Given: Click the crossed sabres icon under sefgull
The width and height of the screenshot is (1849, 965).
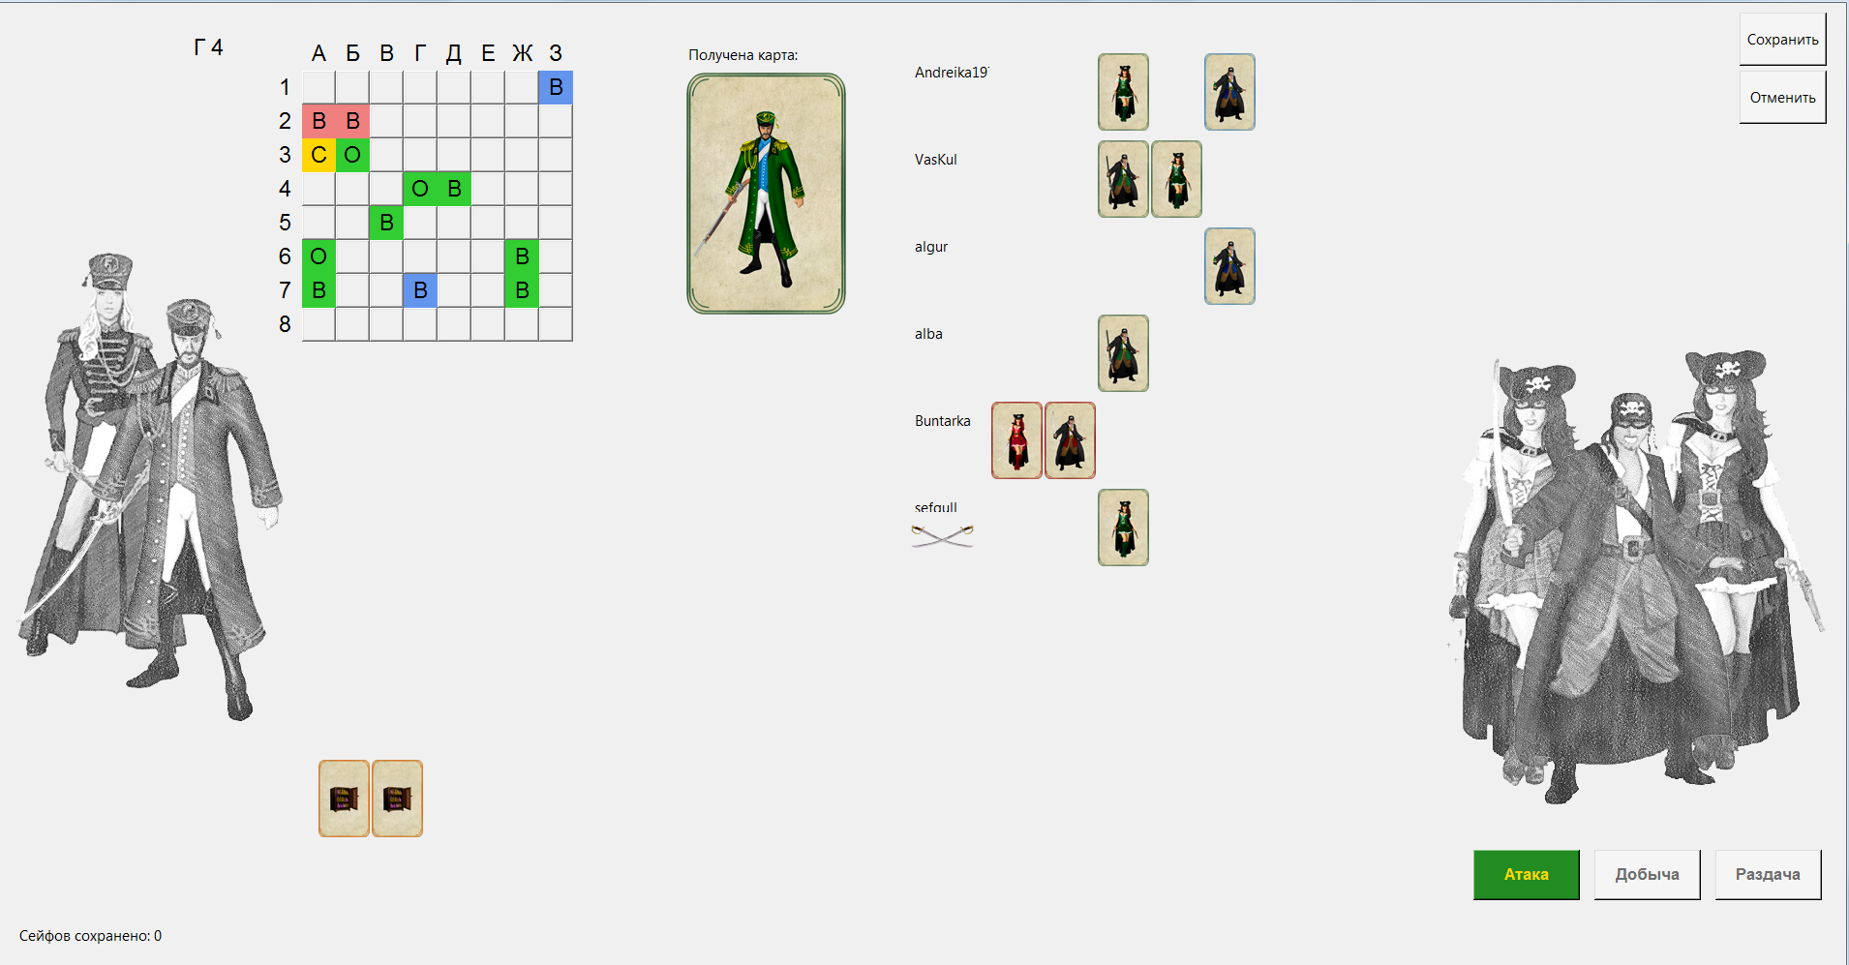Looking at the screenshot, I should pos(942,535).
